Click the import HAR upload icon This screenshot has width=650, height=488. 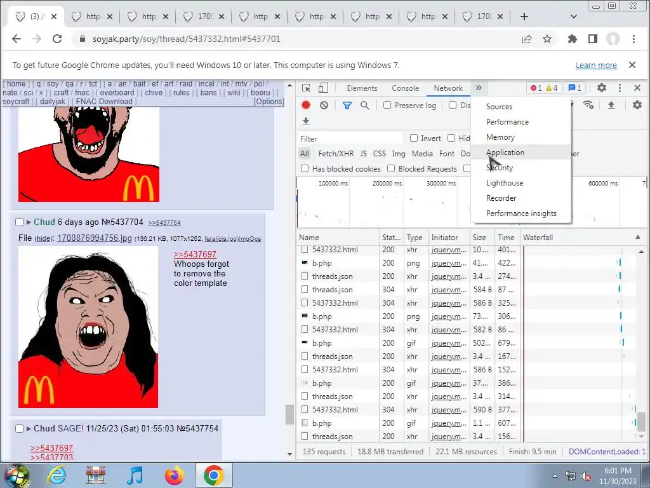point(611,105)
